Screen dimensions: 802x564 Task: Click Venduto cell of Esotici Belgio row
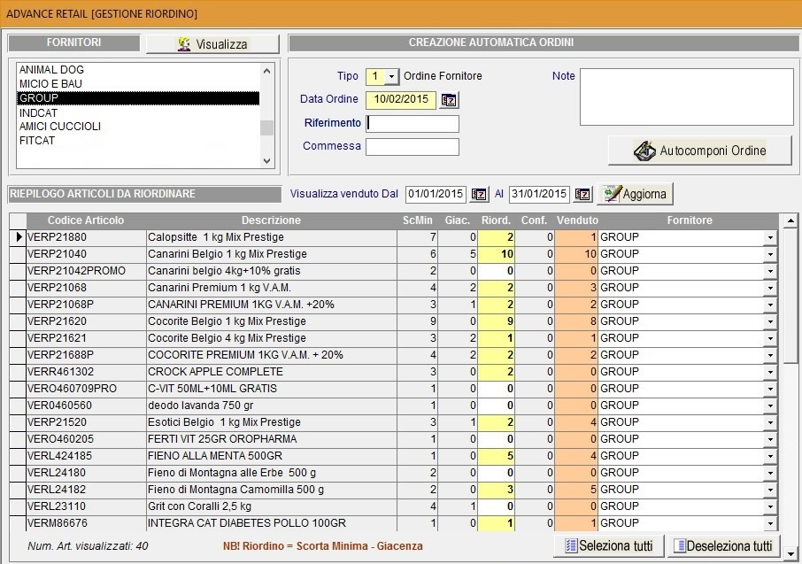[576, 422]
